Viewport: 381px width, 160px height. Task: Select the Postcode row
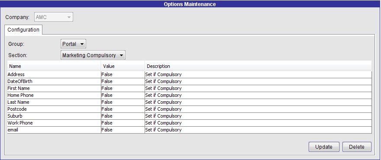189,109
